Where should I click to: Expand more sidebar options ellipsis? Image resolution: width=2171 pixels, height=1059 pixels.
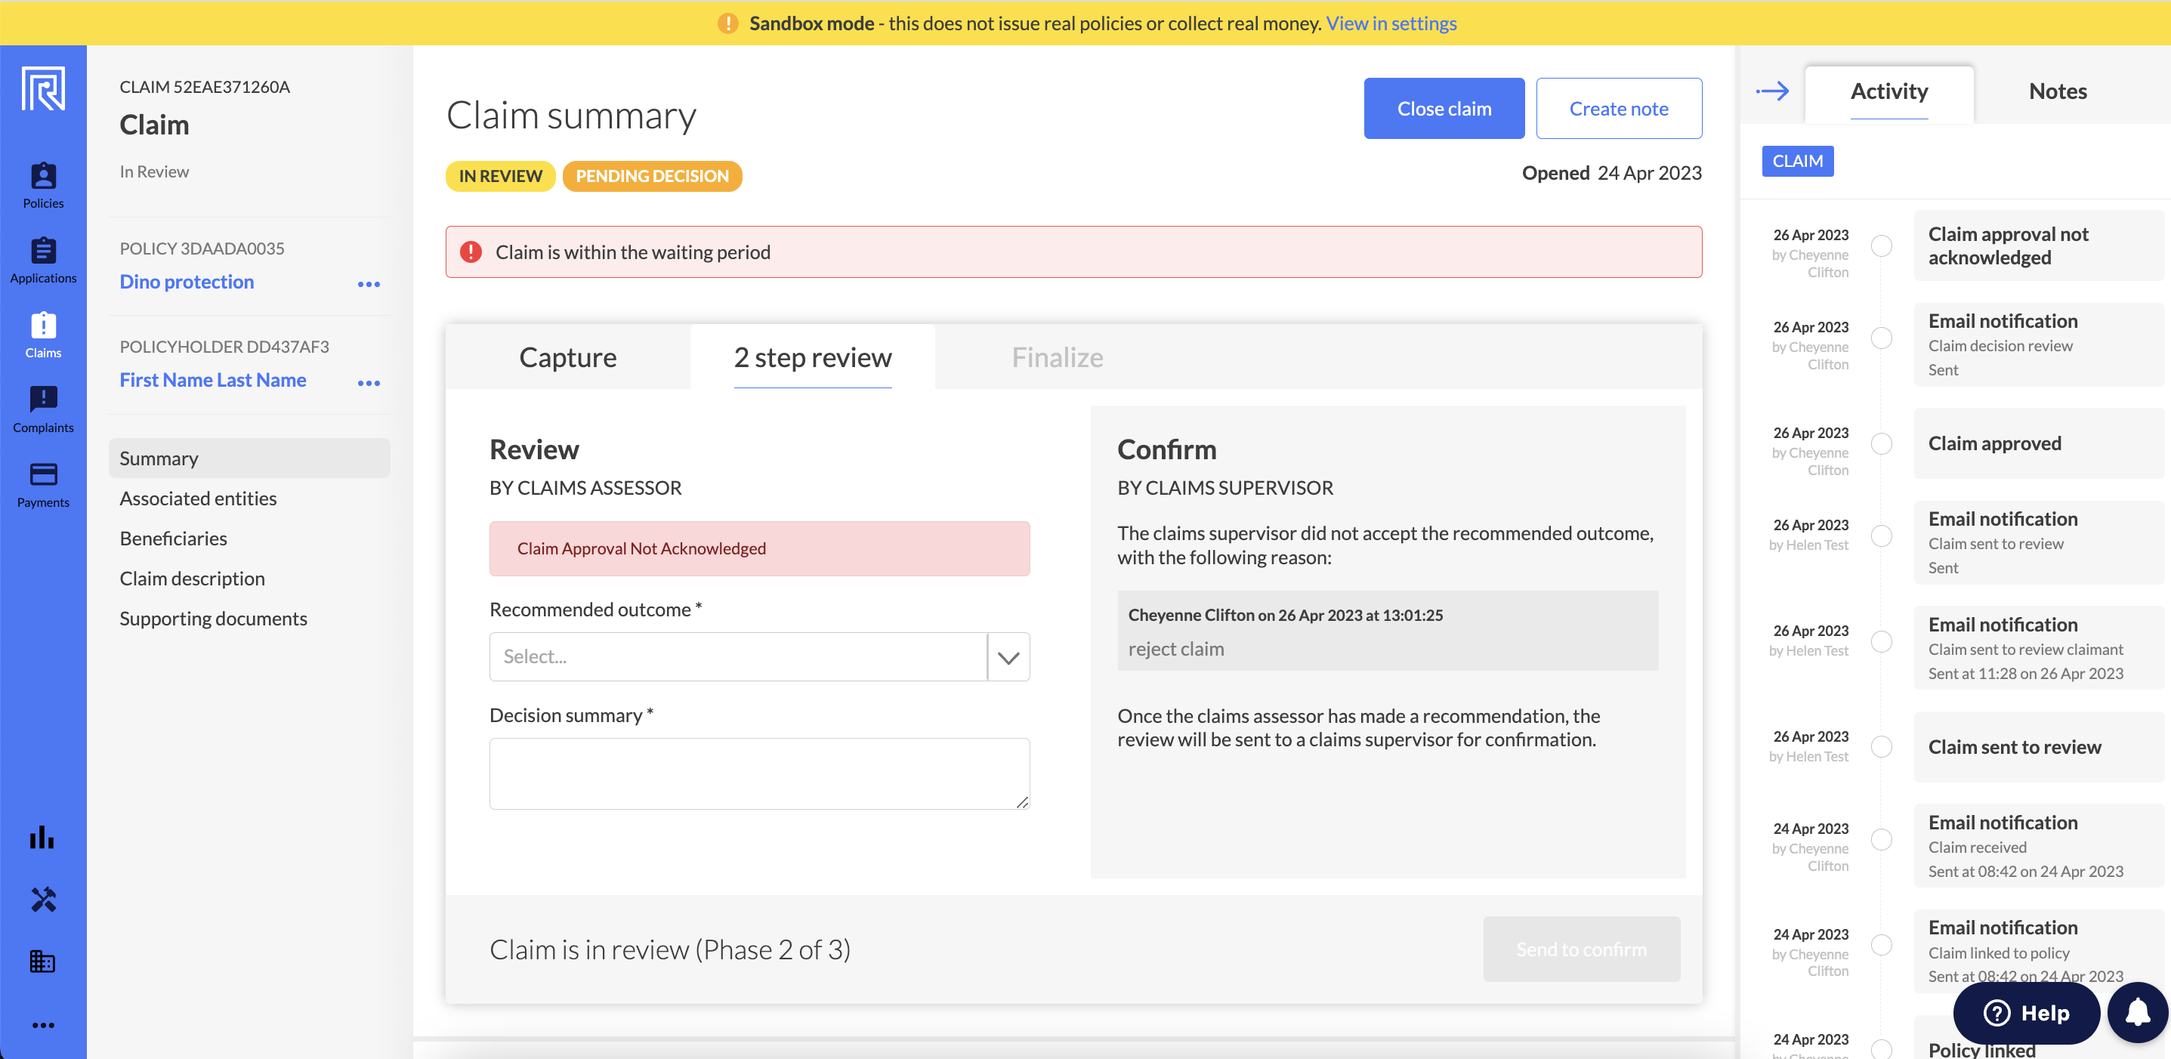[x=43, y=1025]
